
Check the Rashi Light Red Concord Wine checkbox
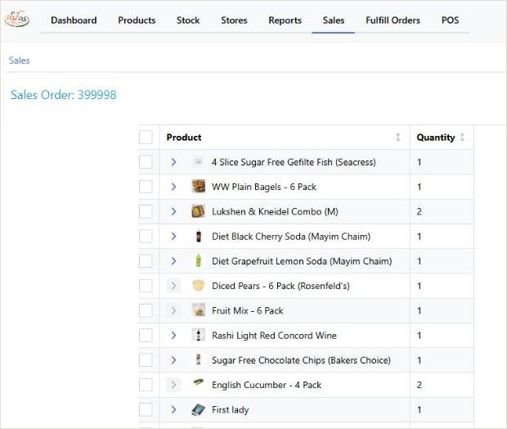pyautogui.click(x=146, y=336)
